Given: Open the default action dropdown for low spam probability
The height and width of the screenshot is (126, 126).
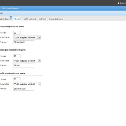Looking at the screenshot, I should click(x=27, y=37).
